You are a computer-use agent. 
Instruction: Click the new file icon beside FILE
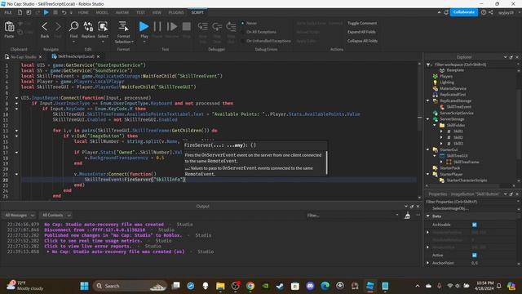point(20,12)
